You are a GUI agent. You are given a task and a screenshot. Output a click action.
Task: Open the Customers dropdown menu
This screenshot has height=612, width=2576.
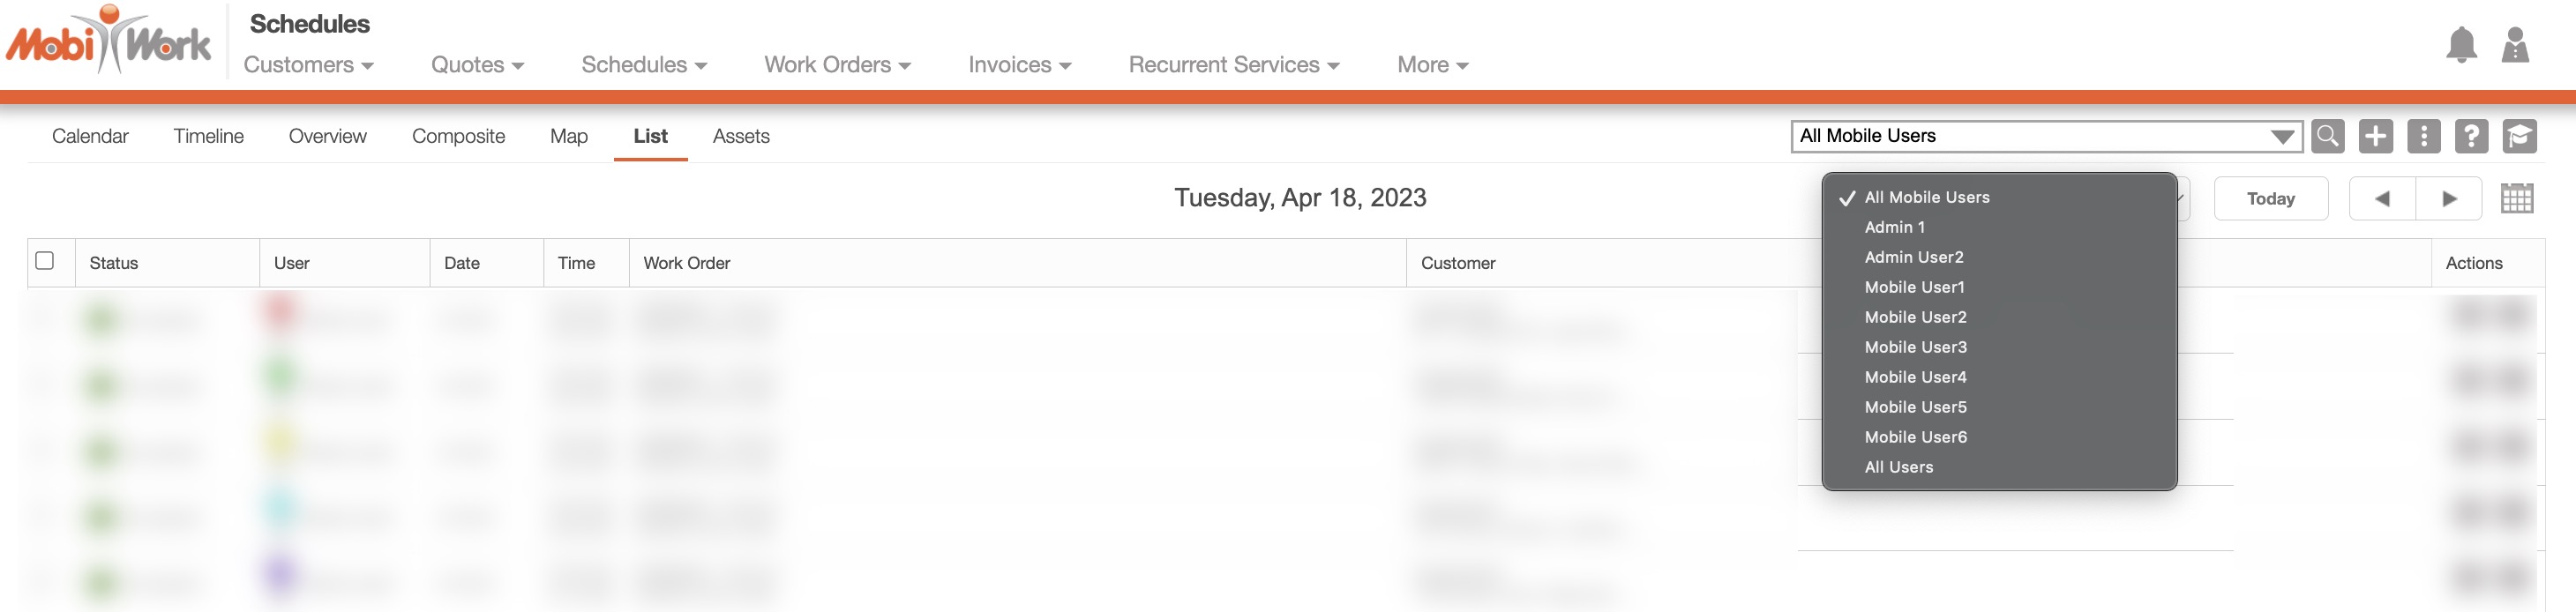coord(308,65)
